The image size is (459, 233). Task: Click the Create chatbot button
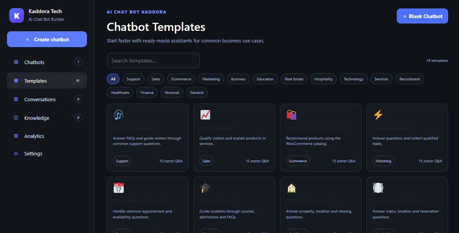coord(47,39)
